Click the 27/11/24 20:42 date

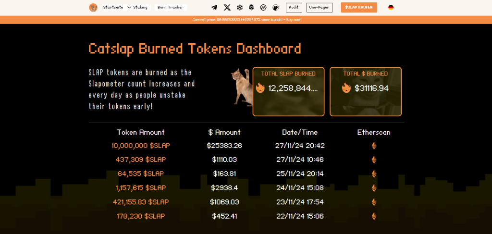click(300, 146)
